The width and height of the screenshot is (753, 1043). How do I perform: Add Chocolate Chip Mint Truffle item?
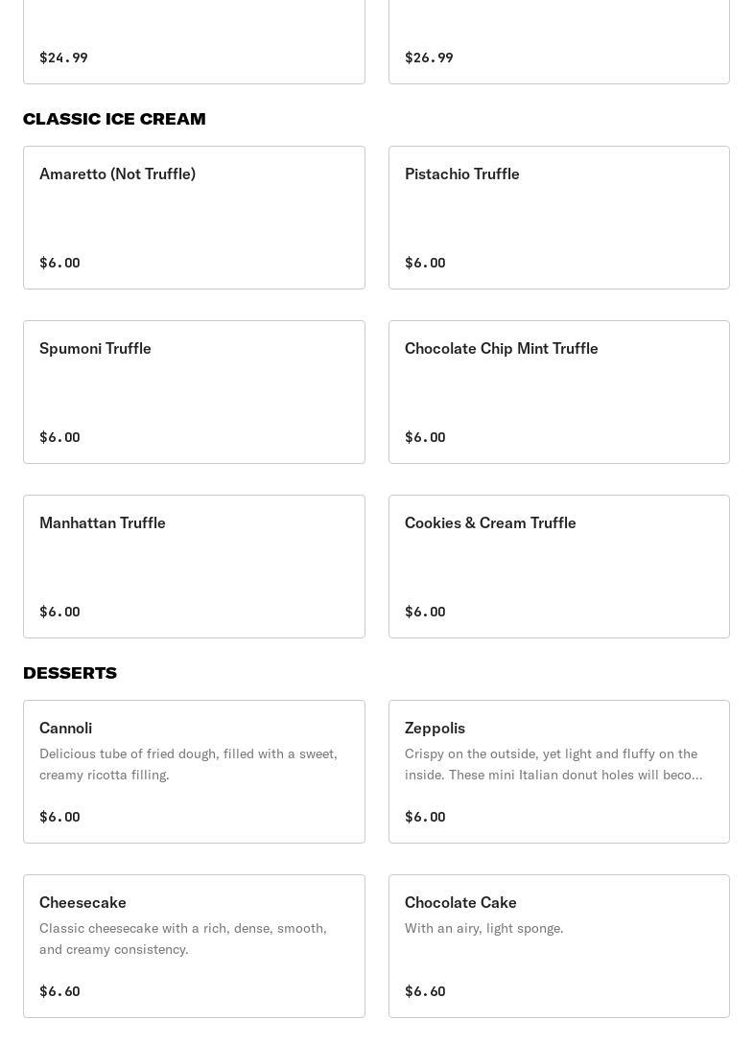558,392
